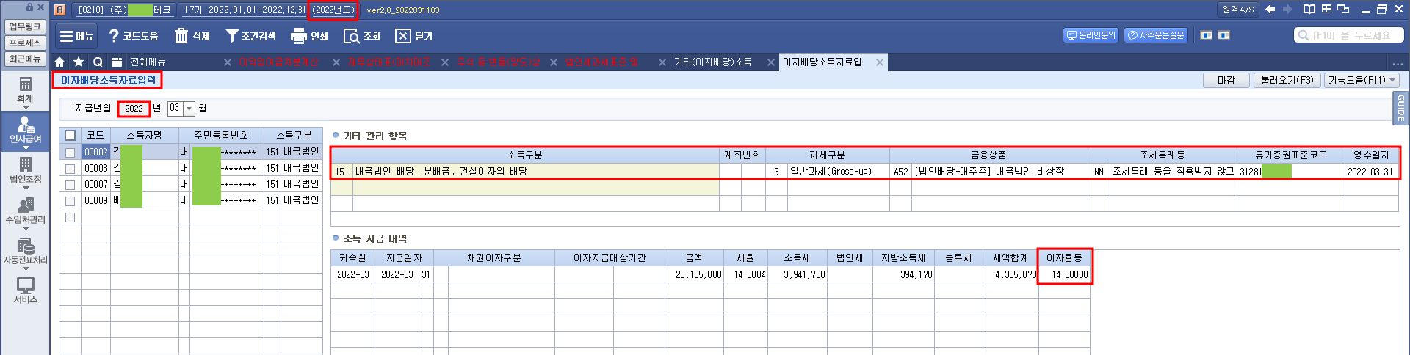Viewport: 1410px width, 355px height.
Task: Click the forward arrow in title bar
Action: pos(1287,10)
